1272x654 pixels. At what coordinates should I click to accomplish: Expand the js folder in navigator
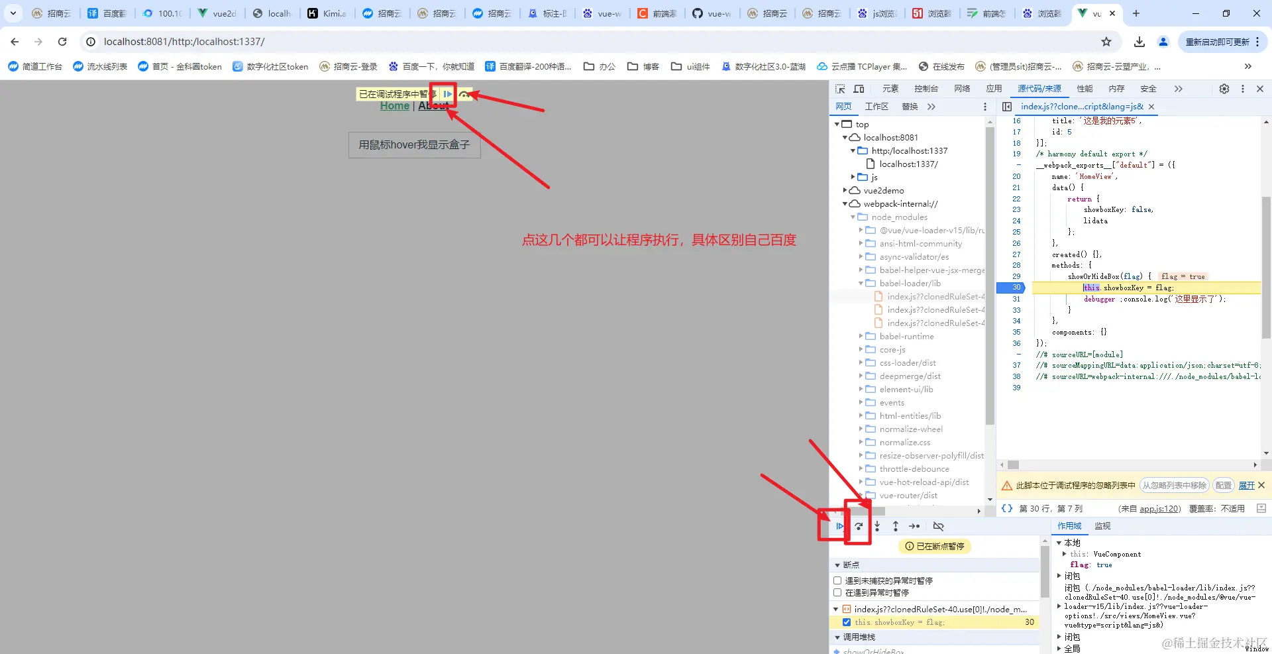point(853,178)
